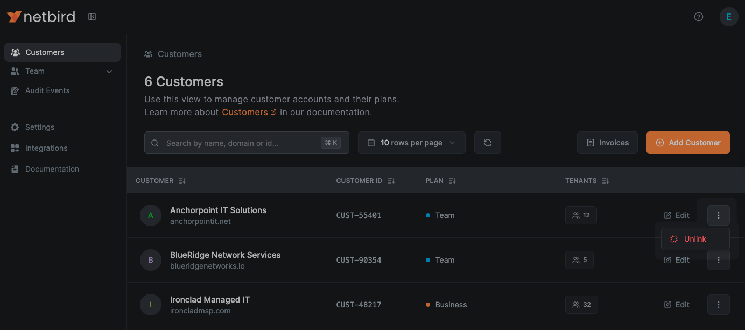The height and width of the screenshot is (330, 745).
Task: Sort by Plan column
Action: (x=440, y=181)
